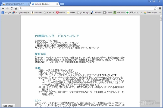
Task: Open the home page icon
Action: [16, 8]
